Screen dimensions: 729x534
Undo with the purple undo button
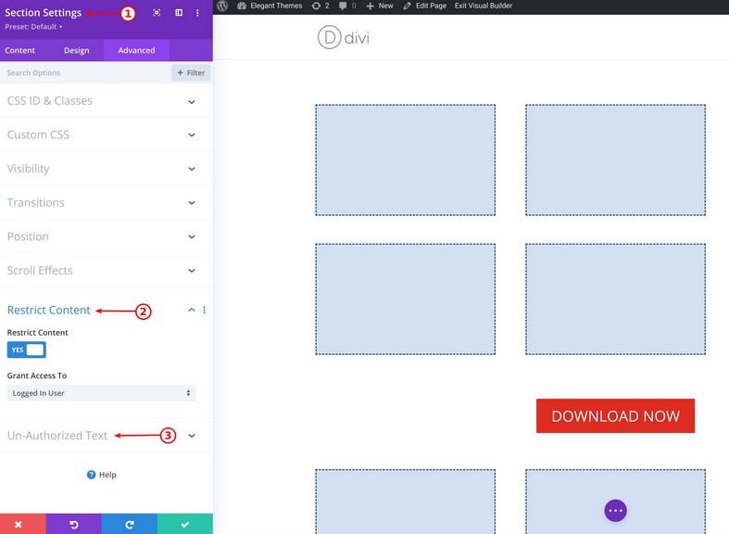[x=73, y=524]
